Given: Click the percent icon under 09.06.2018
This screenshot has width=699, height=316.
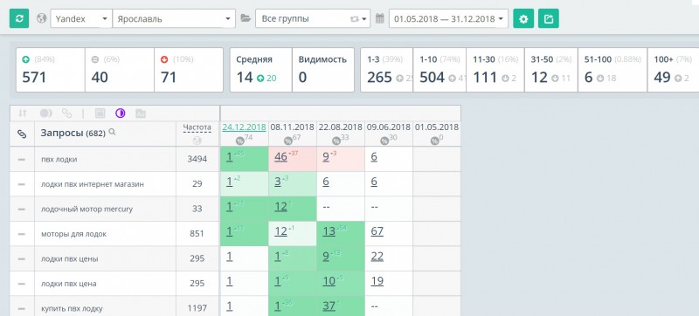Looking at the screenshot, I should 384,141.
